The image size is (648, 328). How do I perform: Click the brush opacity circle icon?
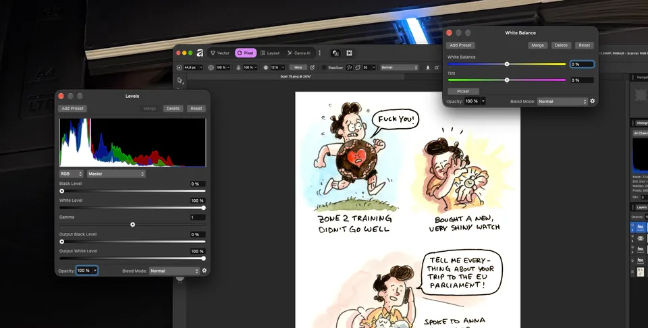[x=211, y=67]
